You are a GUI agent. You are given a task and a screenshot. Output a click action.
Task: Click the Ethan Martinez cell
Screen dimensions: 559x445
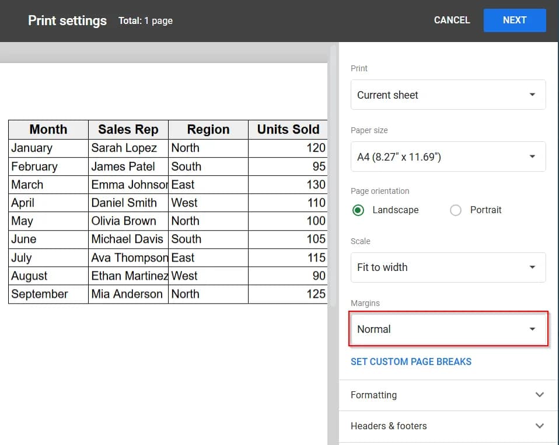pyautogui.click(x=128, y=276)
